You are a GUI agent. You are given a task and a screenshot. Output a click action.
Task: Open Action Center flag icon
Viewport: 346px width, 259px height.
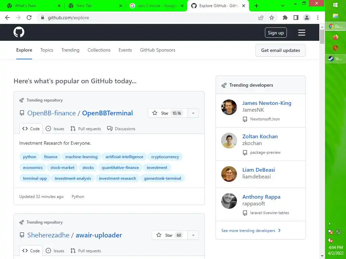(330, 232)
